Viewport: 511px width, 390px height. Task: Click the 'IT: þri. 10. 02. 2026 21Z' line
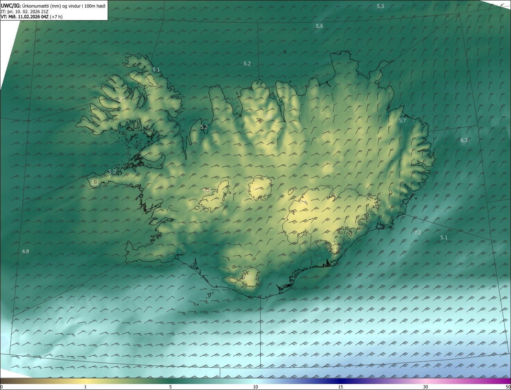pos(25,12)
